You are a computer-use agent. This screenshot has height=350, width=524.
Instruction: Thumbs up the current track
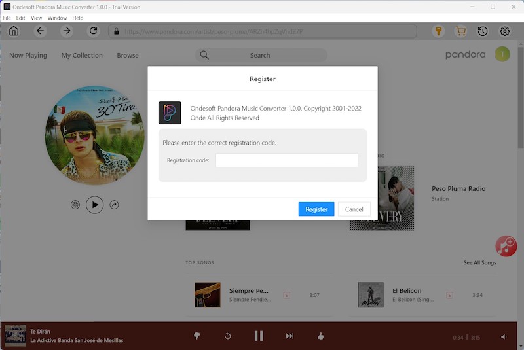320,336
